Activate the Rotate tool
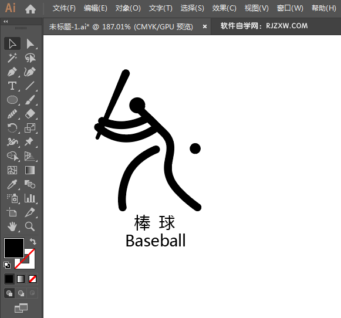Viewport: 341px width, 318px height. pos(12,128)
